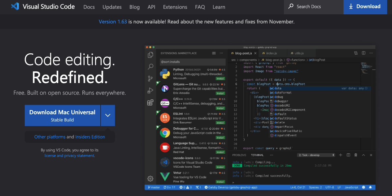
Task: Click Download Mac Universal Stable Build button
Action: pyautogui.click(x=63, y=115)
